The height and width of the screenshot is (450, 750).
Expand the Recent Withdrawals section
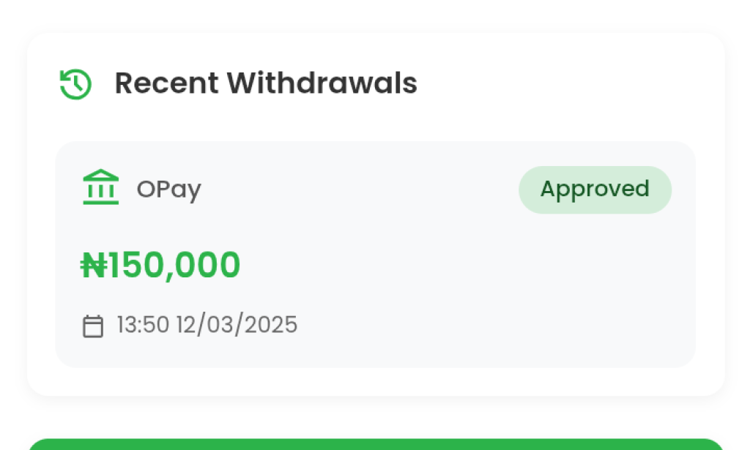click(266, 83)
